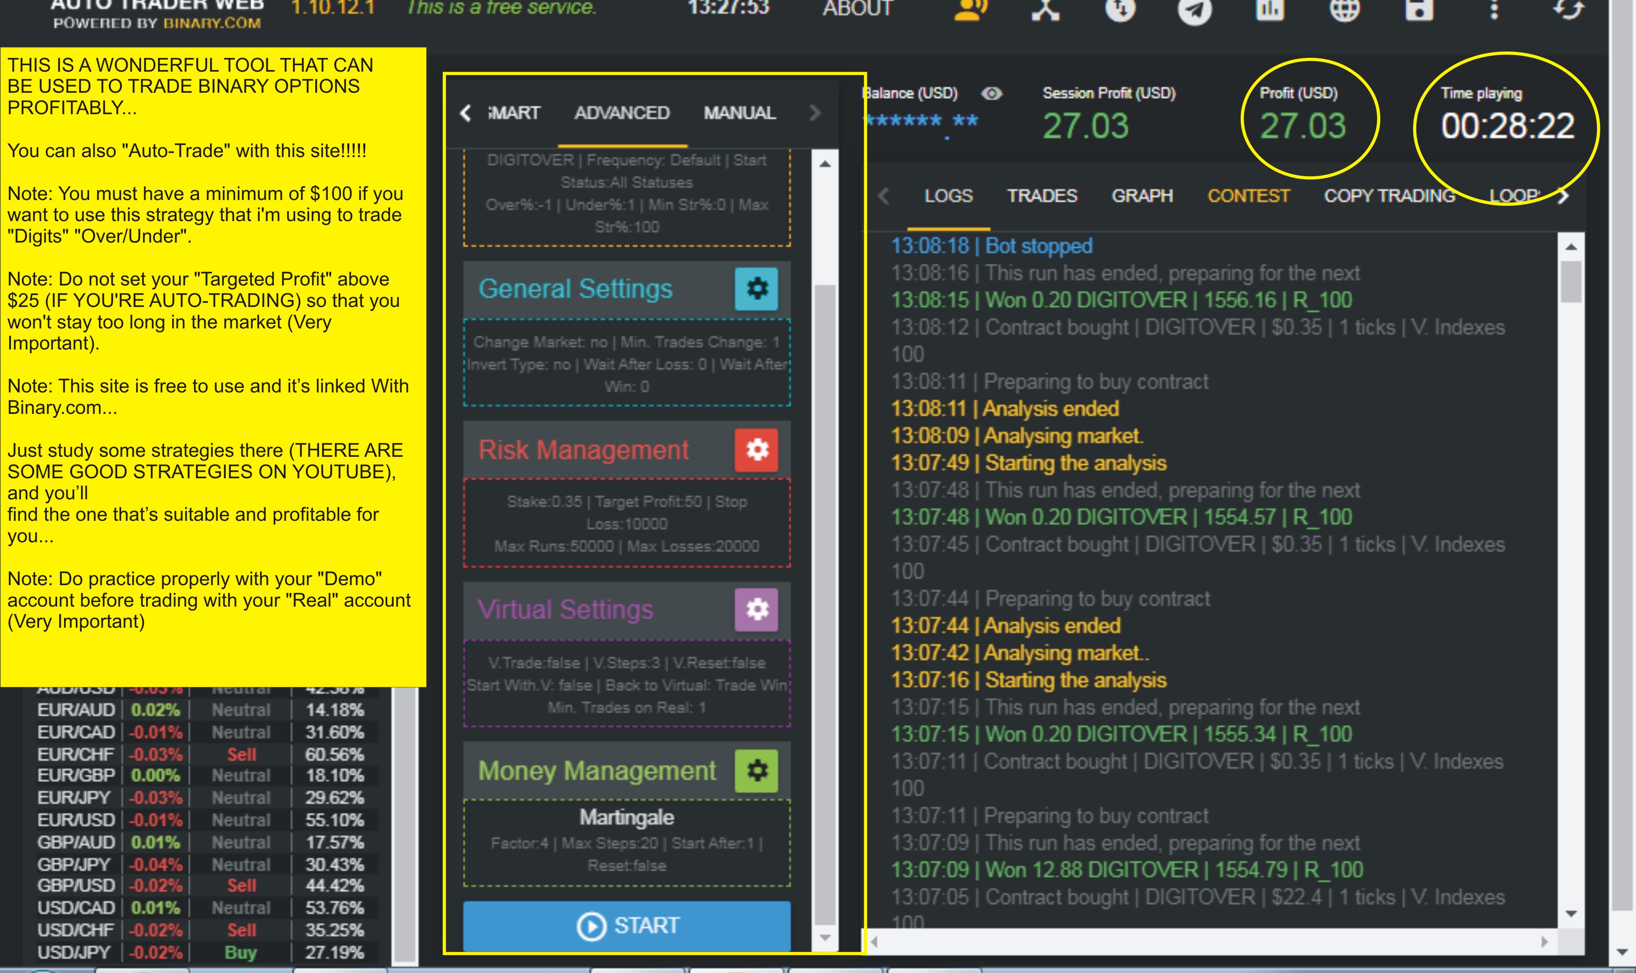Image resolution: width=1636 pixels, height=973 pixels.
Task: Click the save floppy disk icon
Action: 1419,9
